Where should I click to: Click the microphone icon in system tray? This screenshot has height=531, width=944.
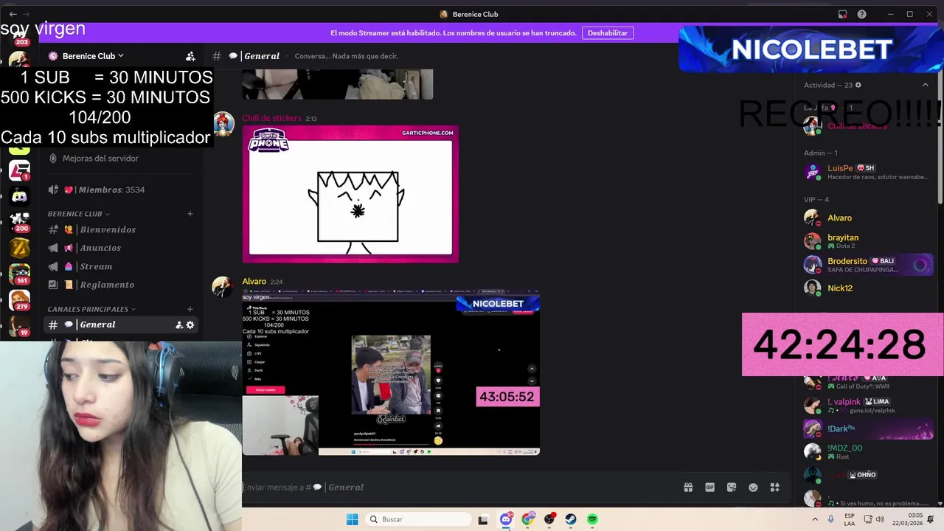pyautogui.click(x=831, y=519)
